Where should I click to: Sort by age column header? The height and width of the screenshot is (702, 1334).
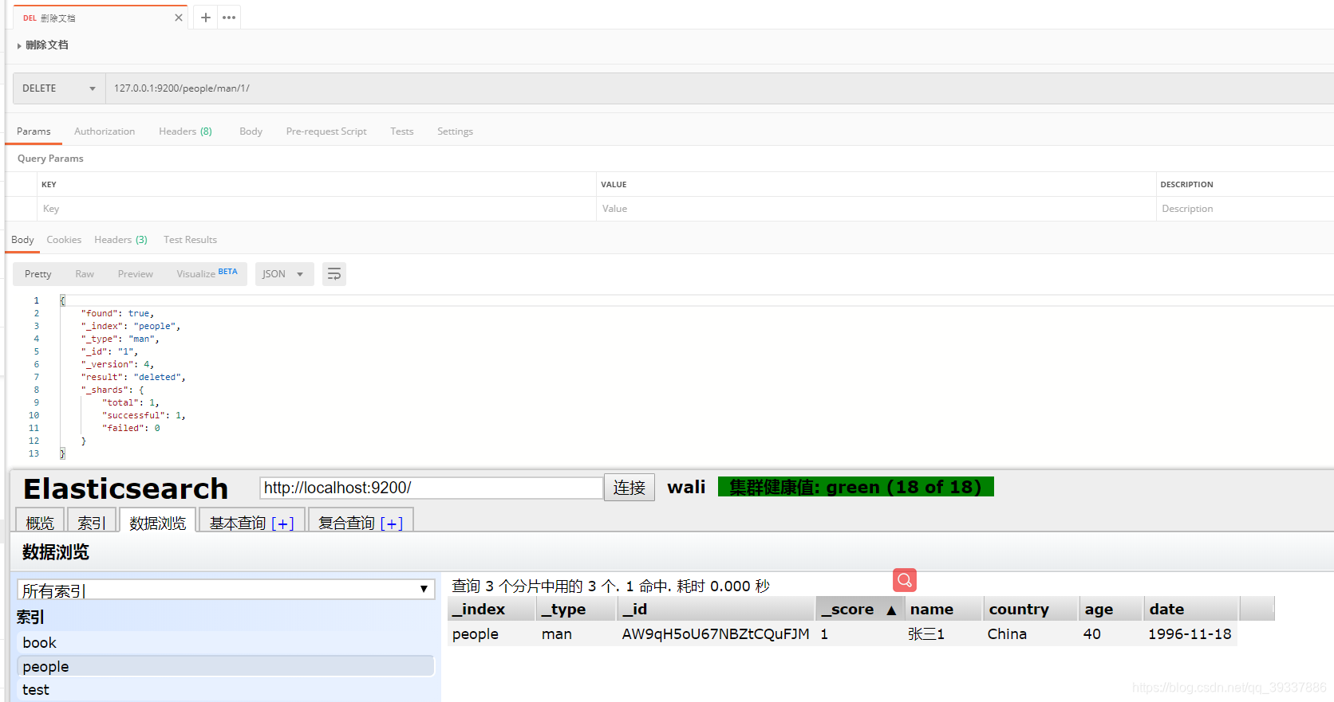click(1111, 609)
